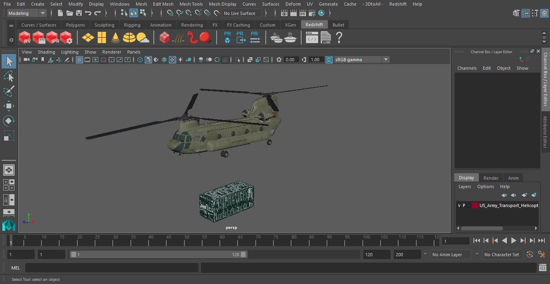550x284 pixels.
Task: Click the current frame number field
Action: pos(455,241)
